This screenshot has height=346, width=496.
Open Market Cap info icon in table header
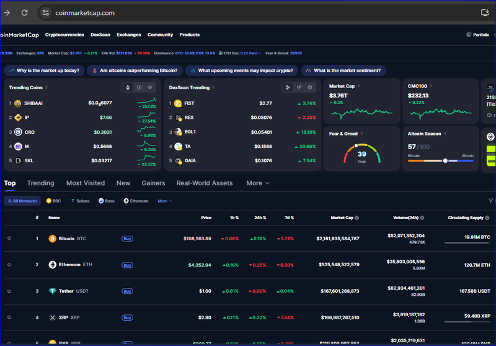click(357, 218)
